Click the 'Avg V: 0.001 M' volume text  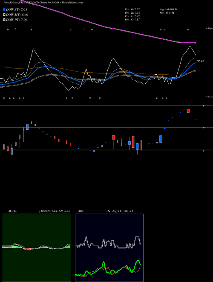tap(168, 9)
